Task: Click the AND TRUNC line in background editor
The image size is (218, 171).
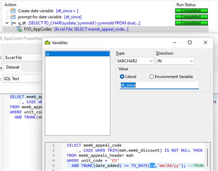Action: (x=28, y=117)
